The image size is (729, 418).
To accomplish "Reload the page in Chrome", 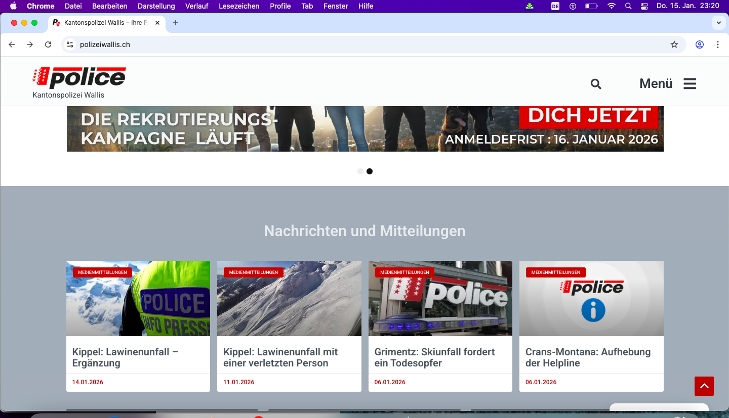I will (x=48, y=44).
